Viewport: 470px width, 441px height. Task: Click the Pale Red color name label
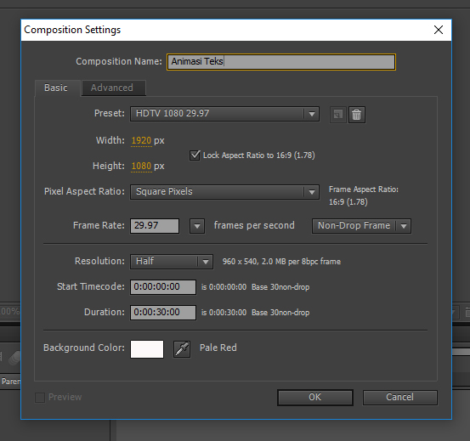218,348
